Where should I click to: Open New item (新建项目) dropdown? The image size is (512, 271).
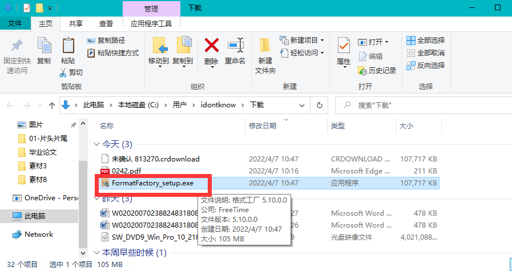click(322, 41)
